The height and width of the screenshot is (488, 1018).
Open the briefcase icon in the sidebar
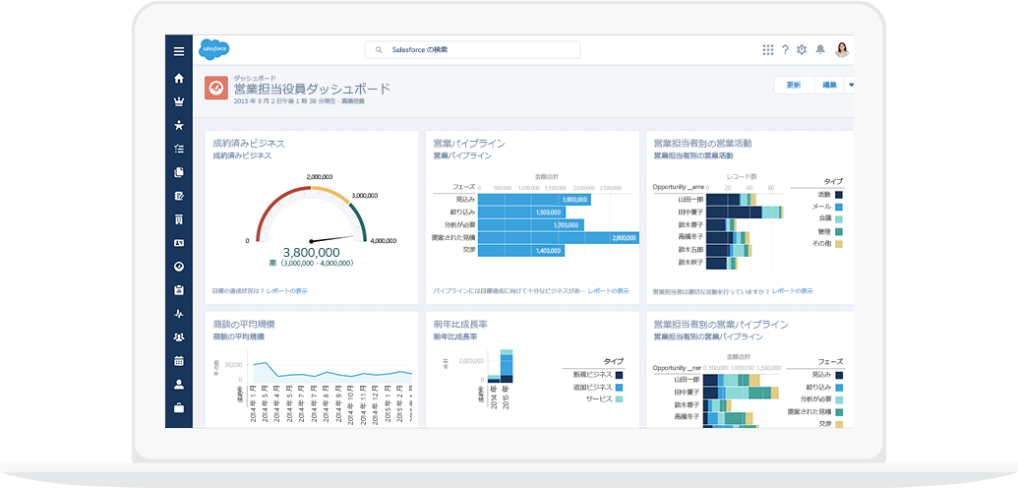[x=178, y=407]
